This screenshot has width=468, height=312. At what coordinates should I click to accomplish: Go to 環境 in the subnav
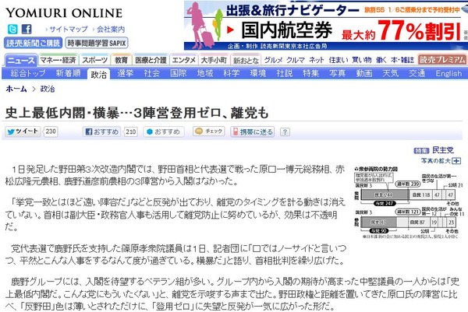[x=258, y=73]
